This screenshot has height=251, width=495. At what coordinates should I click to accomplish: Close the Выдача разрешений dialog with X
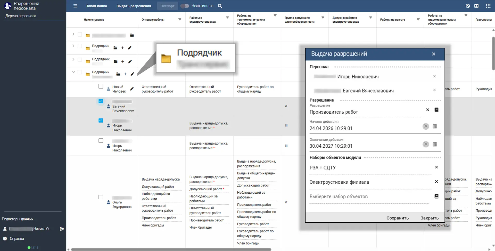click(434, 54)
